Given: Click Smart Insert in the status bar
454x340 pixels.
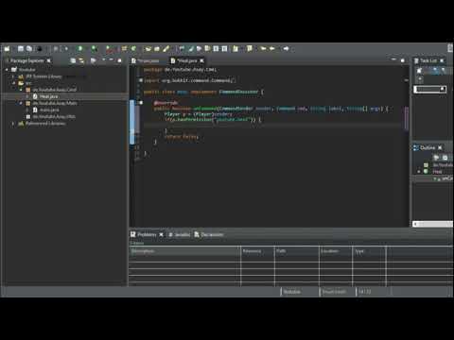Looking at the screenshot, I should click(334, 292).
